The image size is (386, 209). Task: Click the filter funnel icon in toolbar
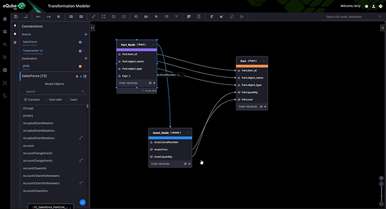click(177, 17)
